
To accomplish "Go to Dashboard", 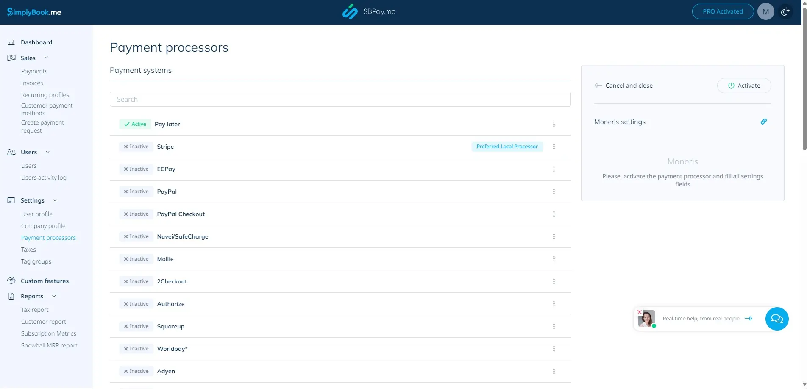I will (x=36, y=42).
